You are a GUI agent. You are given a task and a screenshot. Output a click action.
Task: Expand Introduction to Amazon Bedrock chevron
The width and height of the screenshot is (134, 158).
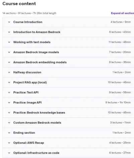[x=9, y=32]
